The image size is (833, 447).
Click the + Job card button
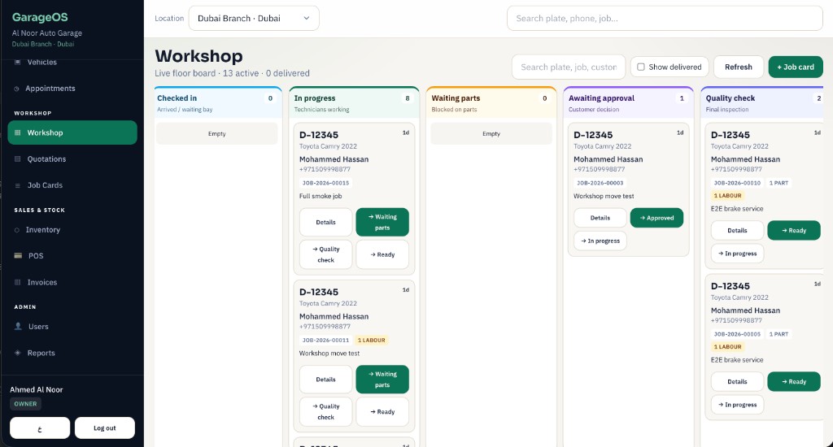point(796,67)
